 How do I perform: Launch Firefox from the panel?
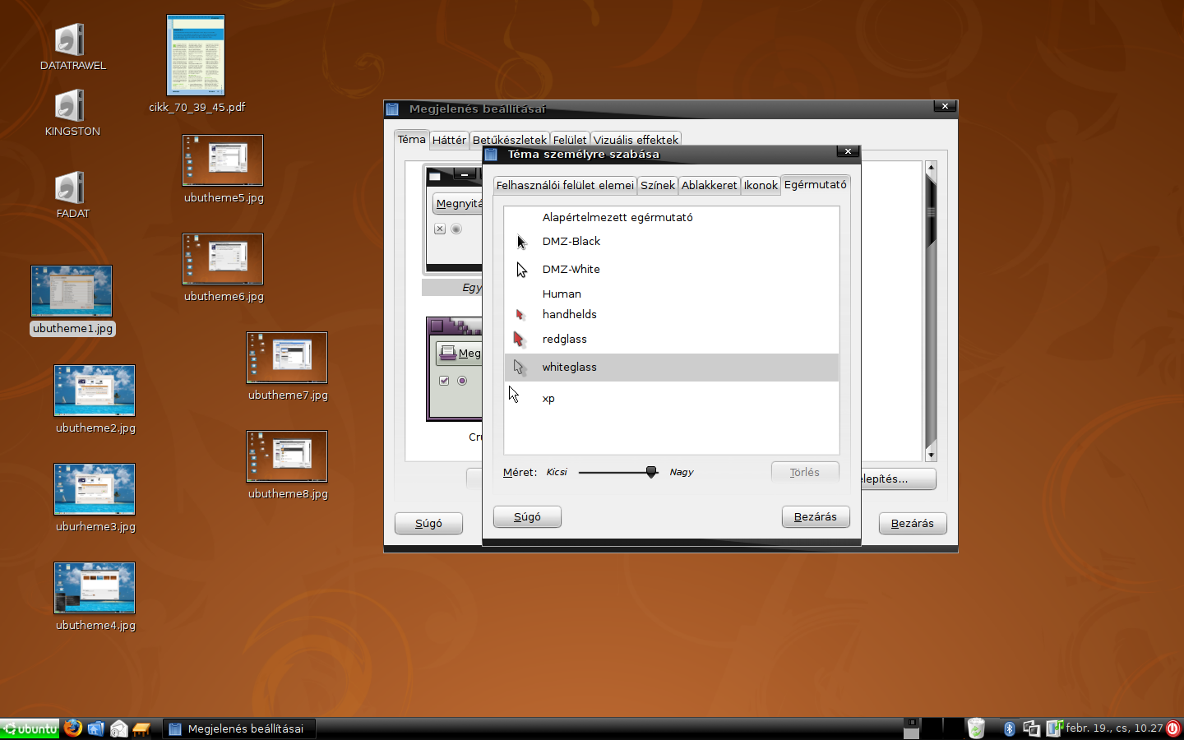coord(73,728)
